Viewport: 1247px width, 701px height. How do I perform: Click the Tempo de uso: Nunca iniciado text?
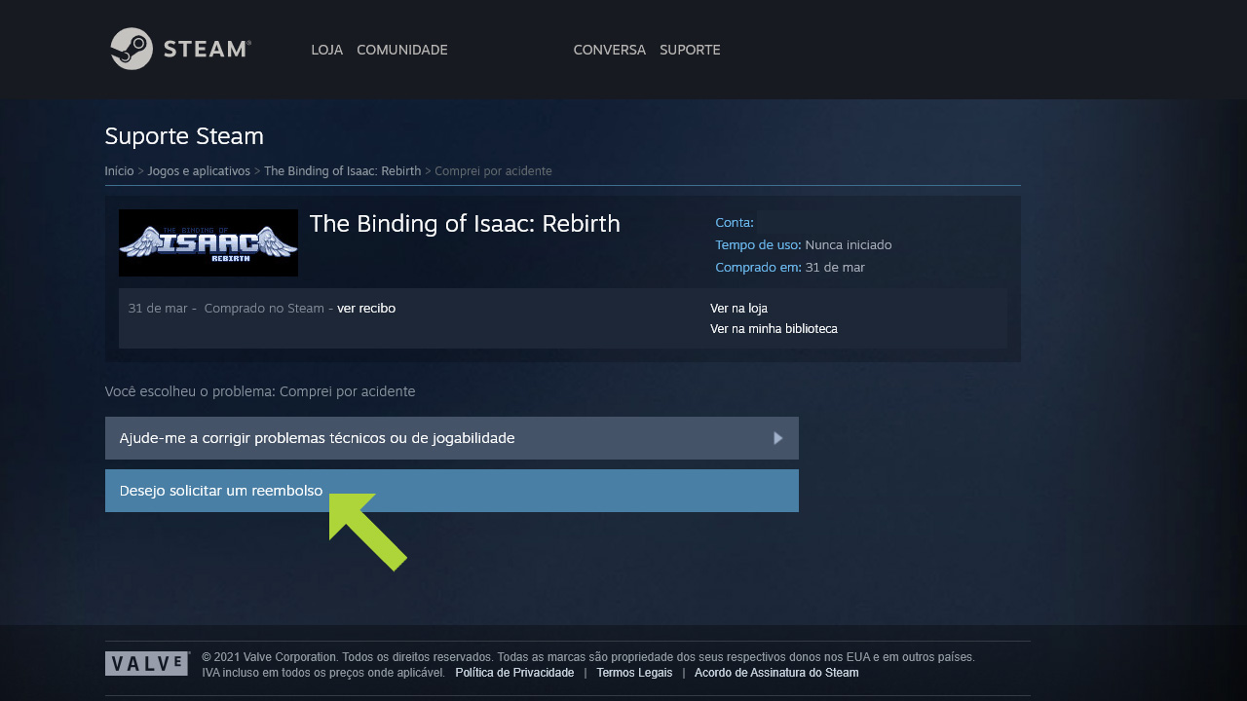[803, 244]
